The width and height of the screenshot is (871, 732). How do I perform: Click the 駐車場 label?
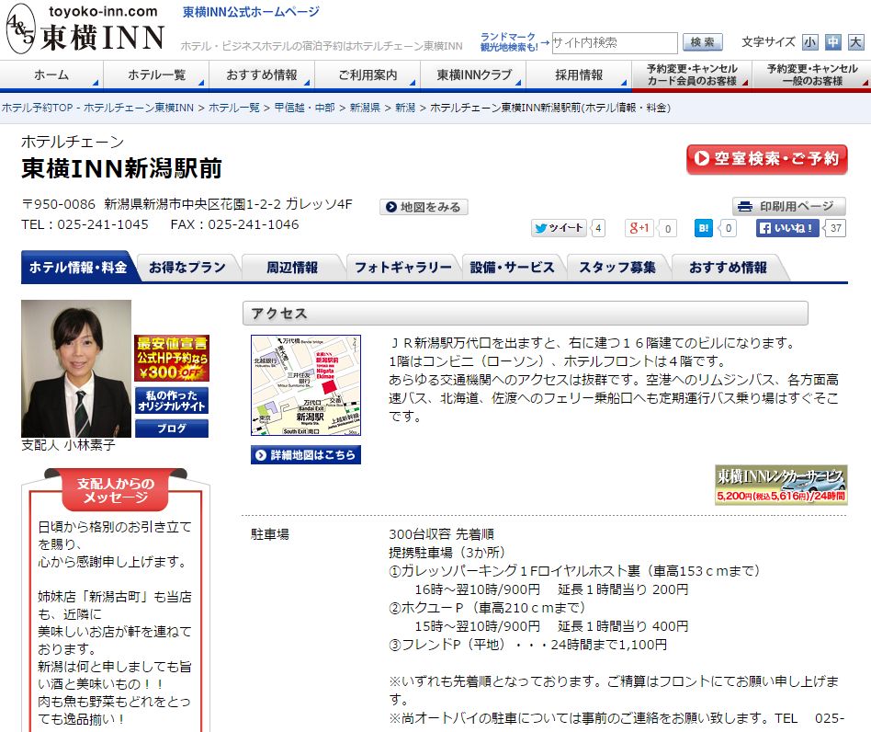pos(270,534)
